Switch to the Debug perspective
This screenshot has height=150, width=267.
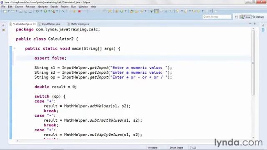click(258, 17)
